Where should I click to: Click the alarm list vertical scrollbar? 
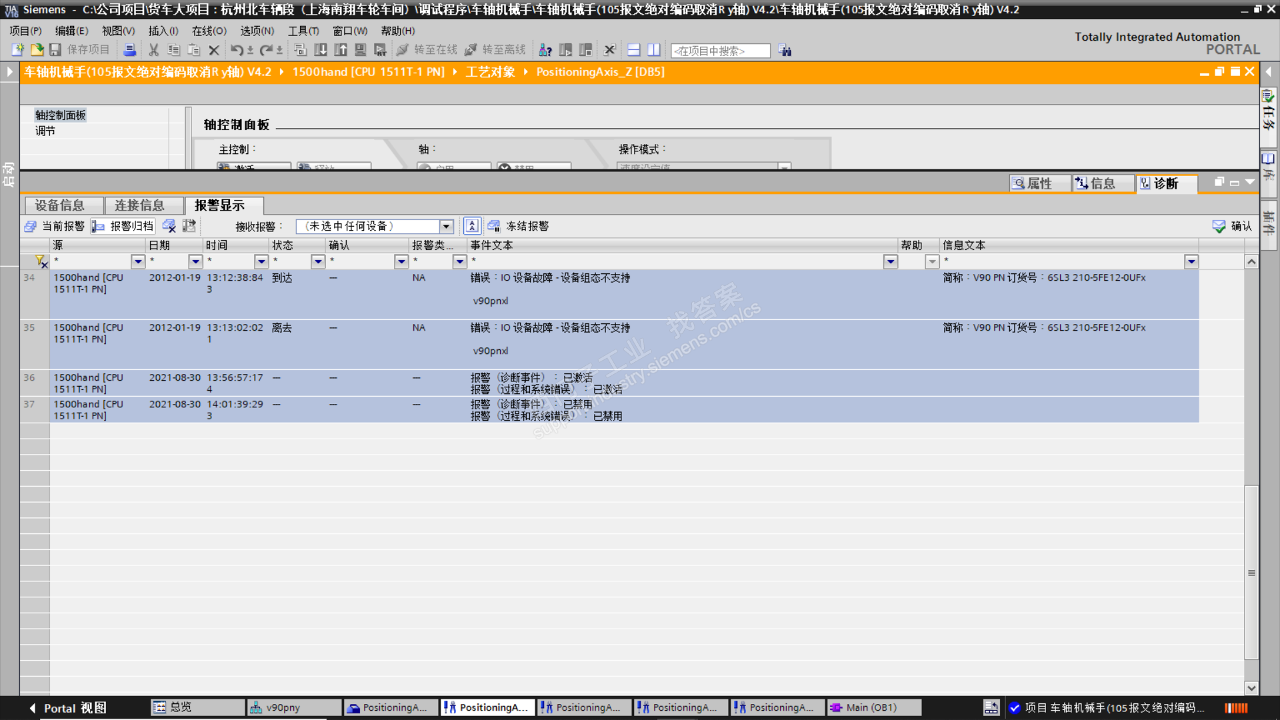[1251, 572]
